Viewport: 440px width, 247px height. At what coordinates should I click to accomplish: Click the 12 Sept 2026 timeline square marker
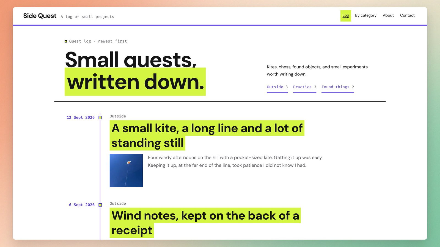[100, 117]
